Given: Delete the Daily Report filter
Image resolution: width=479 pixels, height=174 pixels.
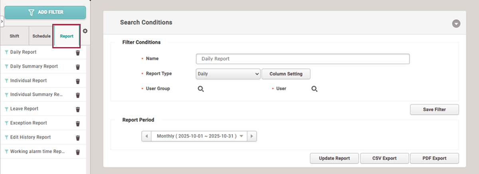Looking at the screenshot, I should pyautogui.click(x=78, y=52).
